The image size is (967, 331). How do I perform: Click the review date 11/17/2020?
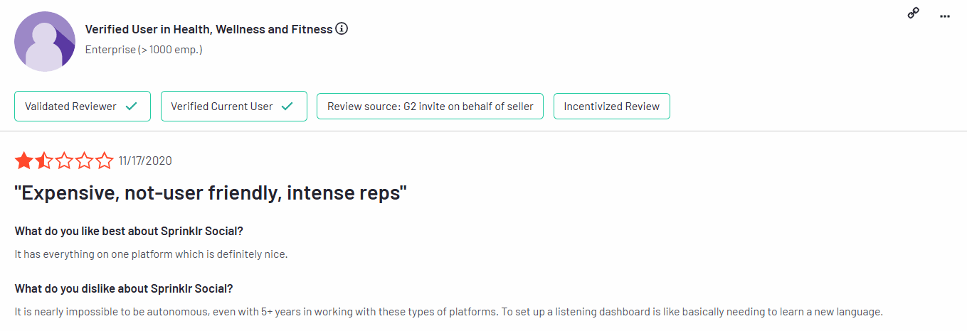click(145, 161)
